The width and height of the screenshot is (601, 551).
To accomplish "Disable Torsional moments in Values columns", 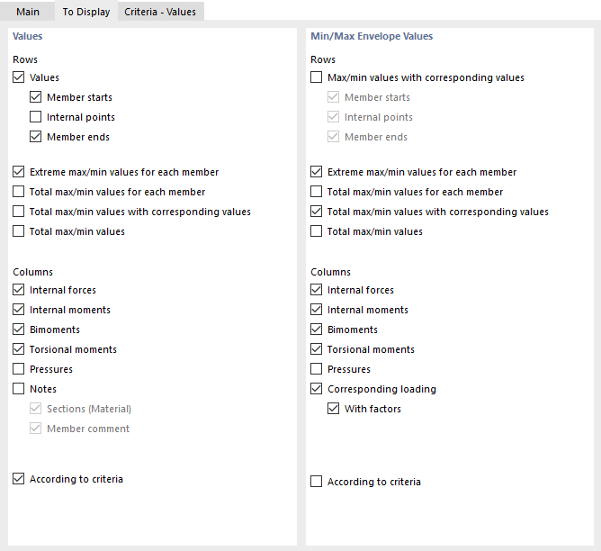I will tap(19, 349).
